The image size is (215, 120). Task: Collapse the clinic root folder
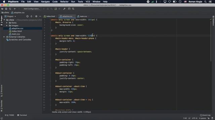pyautogui.click(x=4, y=20)
